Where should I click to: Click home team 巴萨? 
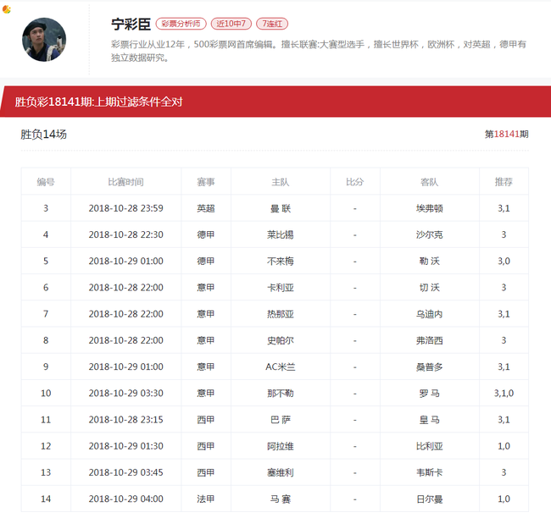(x=280, y=420)
